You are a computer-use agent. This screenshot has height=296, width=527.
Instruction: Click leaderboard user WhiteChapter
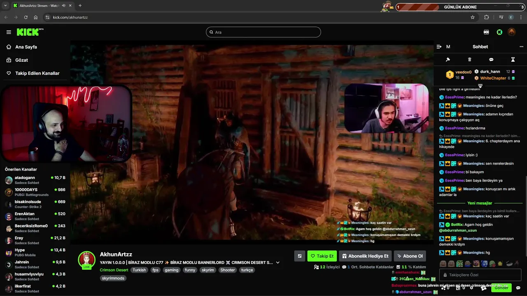tap(493, 78)
